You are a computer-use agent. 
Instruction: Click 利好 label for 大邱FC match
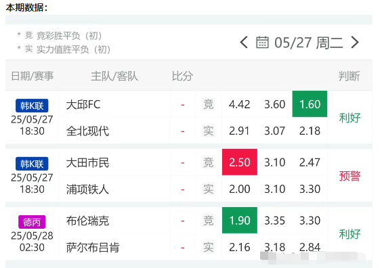click(349, 118)
